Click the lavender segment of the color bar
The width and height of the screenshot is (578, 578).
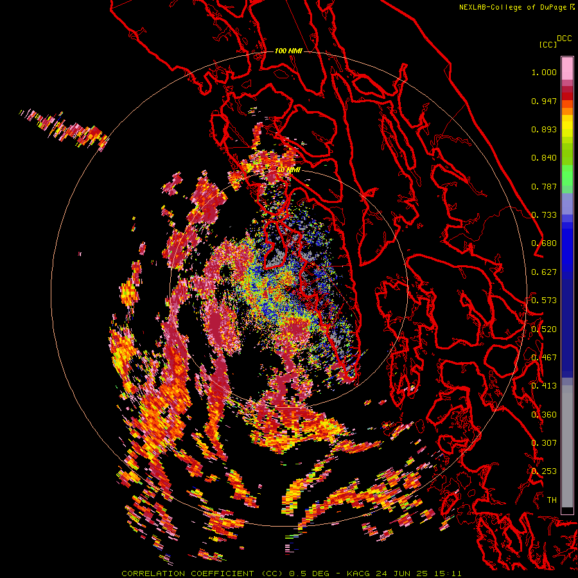point(567,204)
